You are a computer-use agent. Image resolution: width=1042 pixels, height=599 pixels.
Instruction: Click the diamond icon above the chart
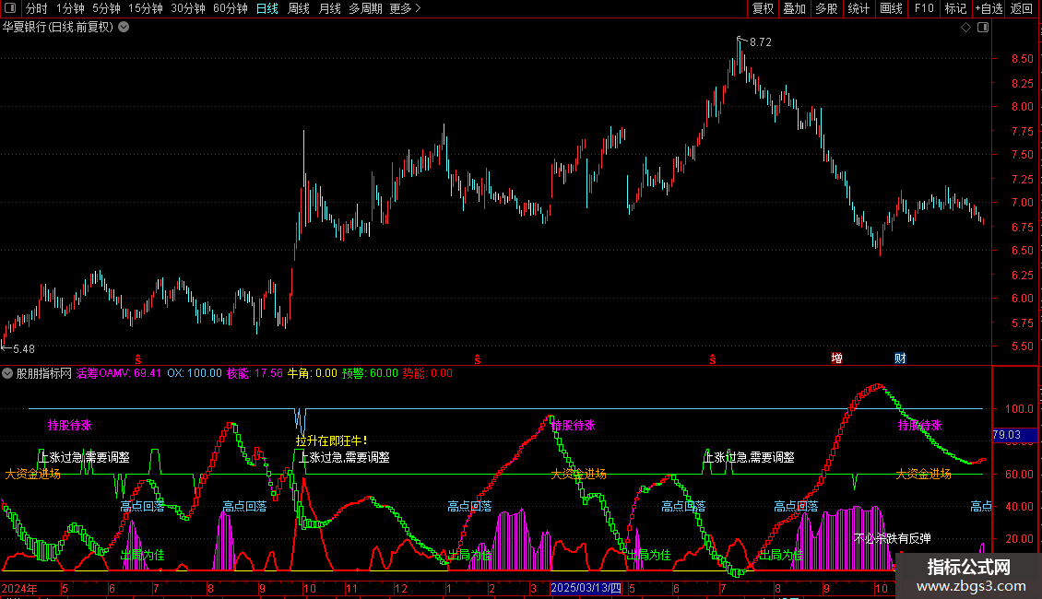965,28
